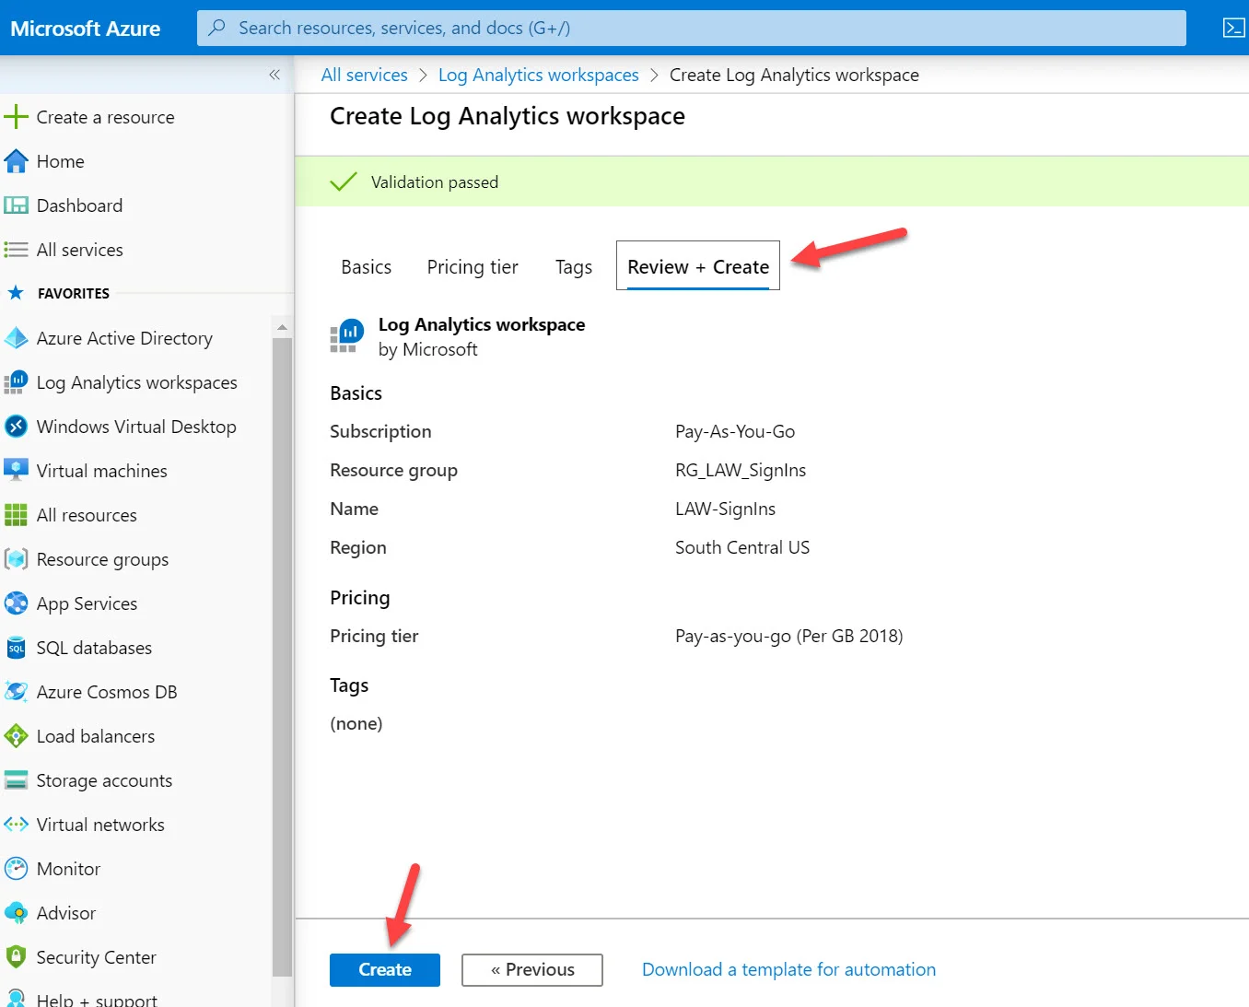
Task: Select Azure Active Directory label
Action: (x=124, y=338)
